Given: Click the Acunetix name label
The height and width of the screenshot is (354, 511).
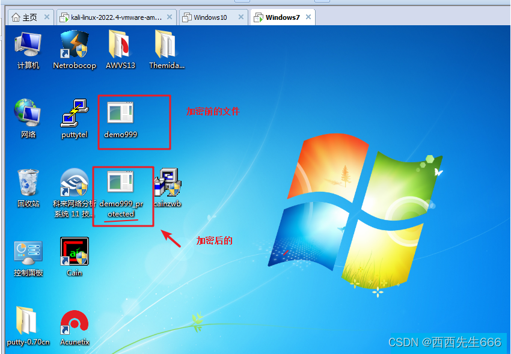Looking at the screenshot, I should (75, 342).
